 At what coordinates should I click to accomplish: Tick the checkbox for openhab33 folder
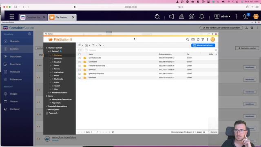tap(80, 62)
